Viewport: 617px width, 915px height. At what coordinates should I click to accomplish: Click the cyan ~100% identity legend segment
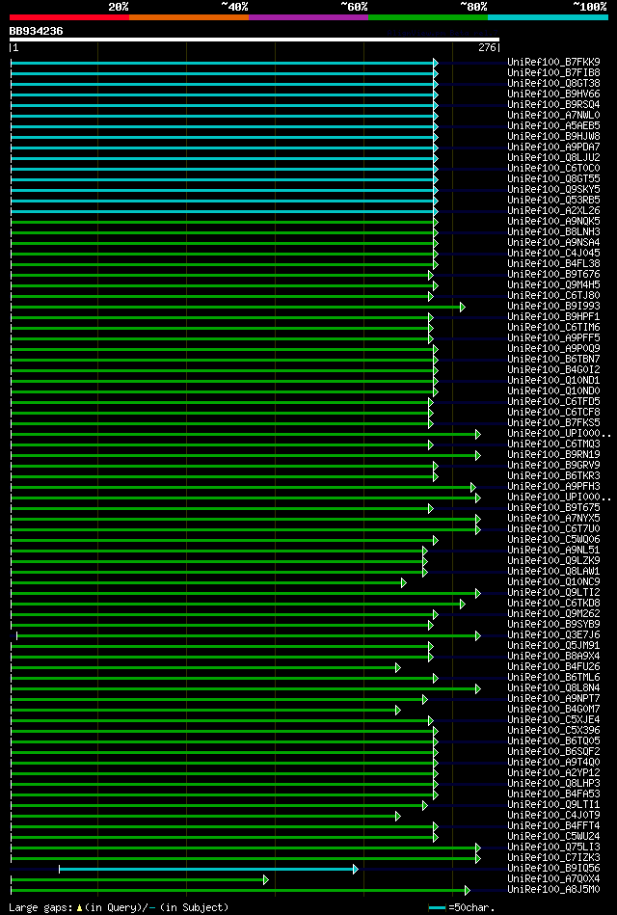pyautogui.click(x=548, y=17)
